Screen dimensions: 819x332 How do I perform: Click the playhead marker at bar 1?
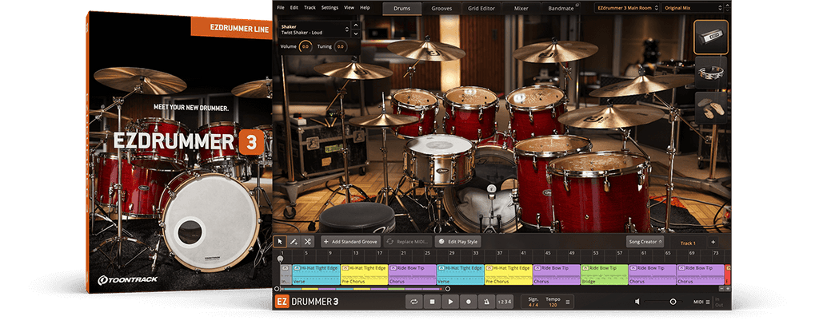pos(281,259)
